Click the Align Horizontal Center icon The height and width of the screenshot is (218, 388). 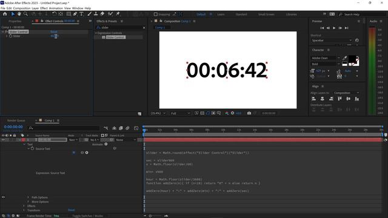pyautogui.click(x=322, y=99)
